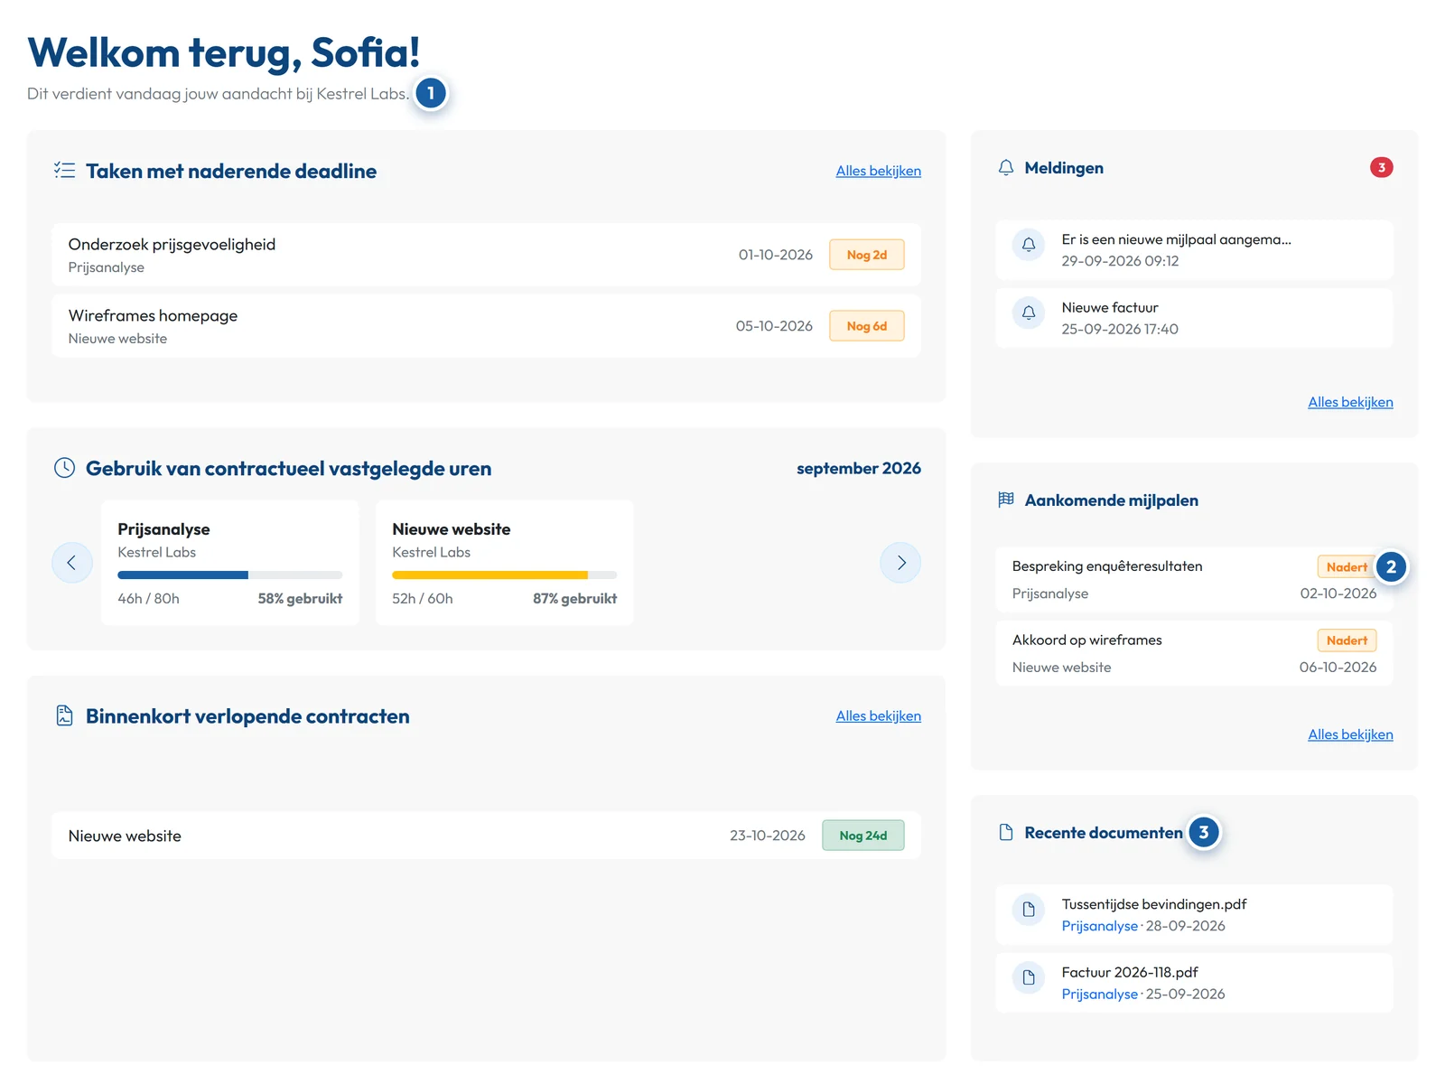This screenshot has width=1445, height=1084.
Task: Click the september 2026 period label
Action: coord(859,468)
